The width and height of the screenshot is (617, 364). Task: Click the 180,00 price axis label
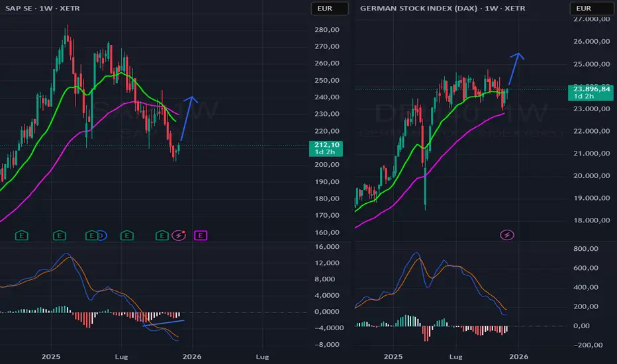click(x=327, y=199)
